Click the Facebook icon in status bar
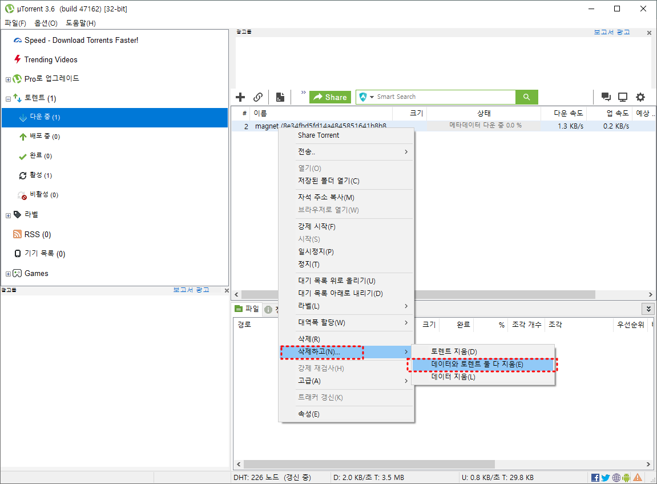 click(595, 478)
